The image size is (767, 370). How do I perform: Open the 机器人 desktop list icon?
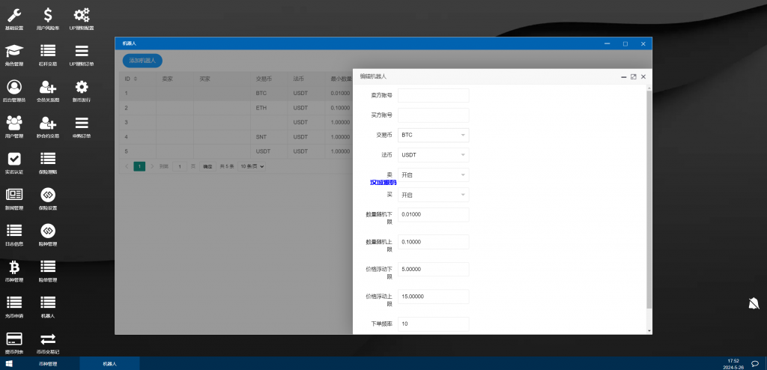point(48,303)
